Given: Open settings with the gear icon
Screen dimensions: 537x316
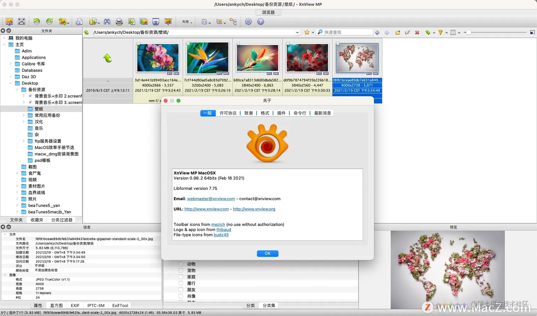Looking at the screenshot, I should coord(248,22).
